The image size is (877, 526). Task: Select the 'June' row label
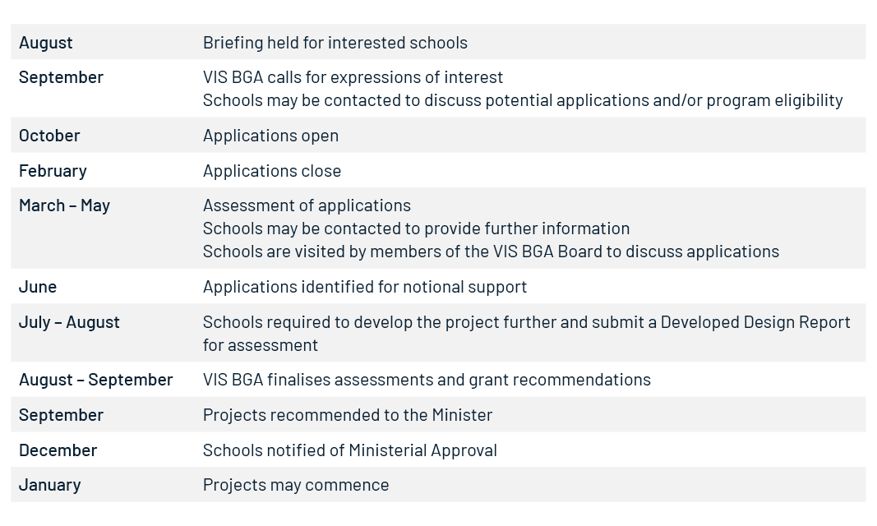pyautogui.click(x=38, y=287)
